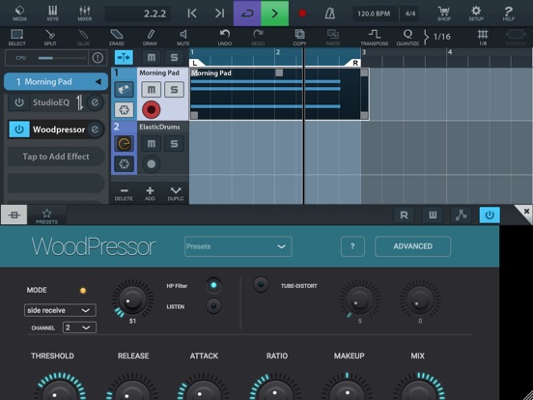Choose the Draw tool

150,37
